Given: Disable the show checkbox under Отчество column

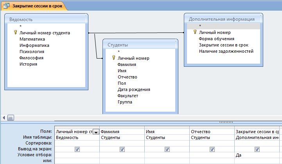Looking at the screenshot, I should [212, 149].
